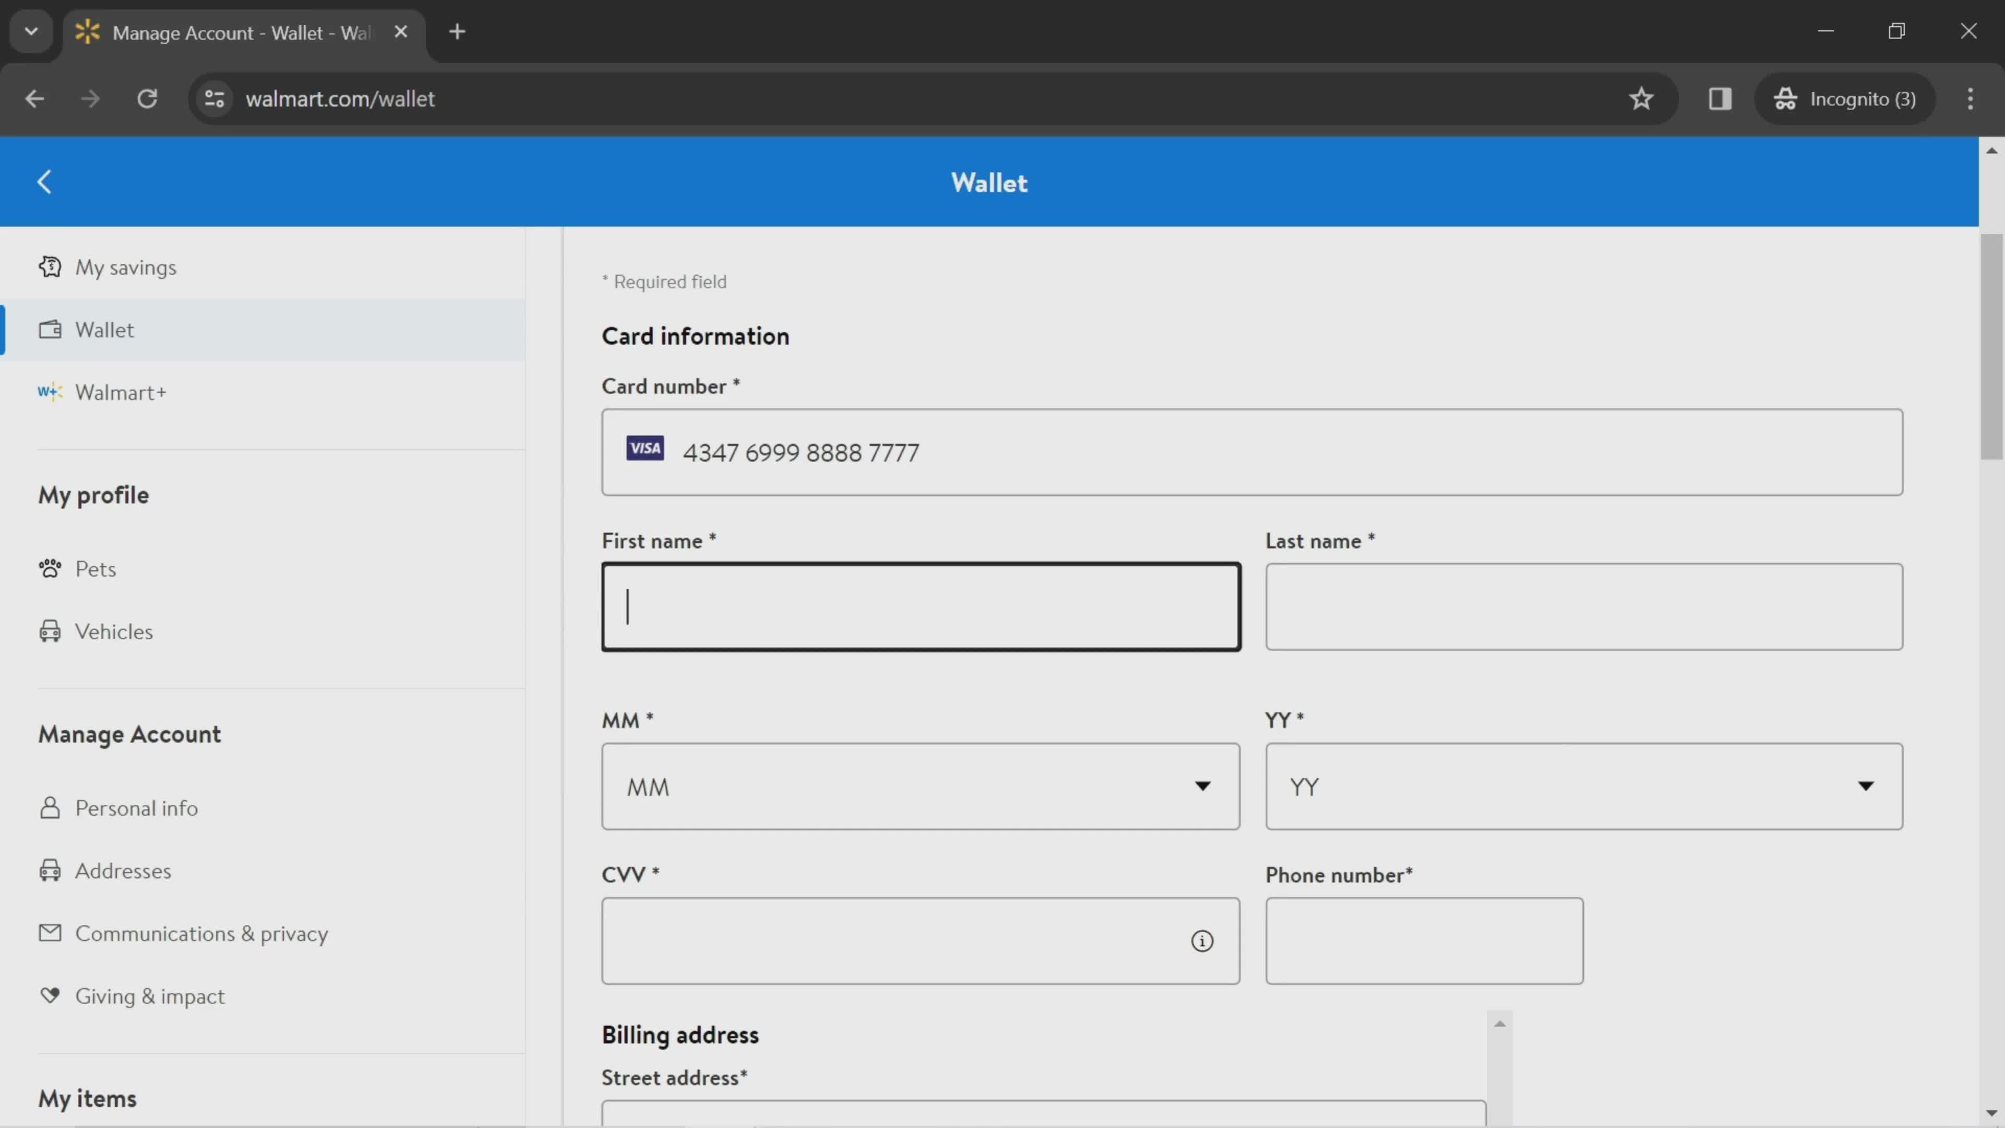
Task: Expand the YY expiration year dropdown
Action: [1584, 786]
